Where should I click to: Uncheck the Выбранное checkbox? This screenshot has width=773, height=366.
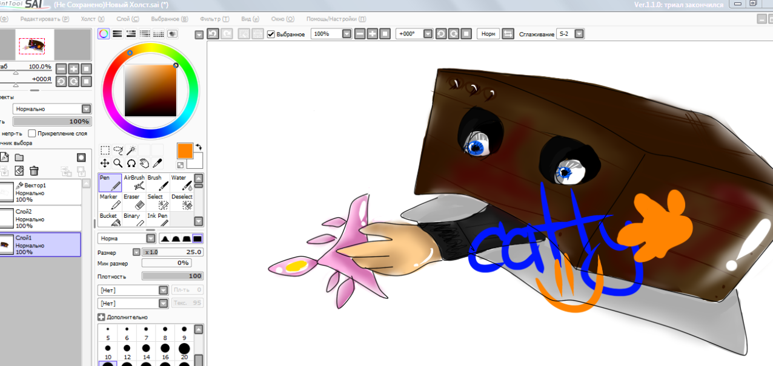271,34
